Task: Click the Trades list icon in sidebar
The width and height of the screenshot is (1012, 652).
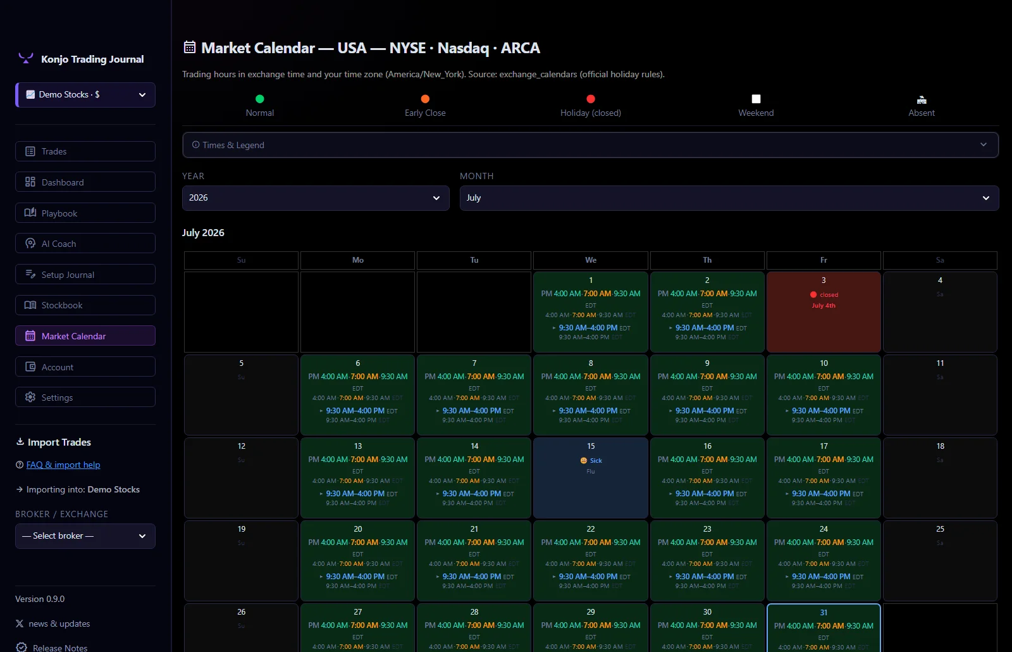Action: pos(30,151)
